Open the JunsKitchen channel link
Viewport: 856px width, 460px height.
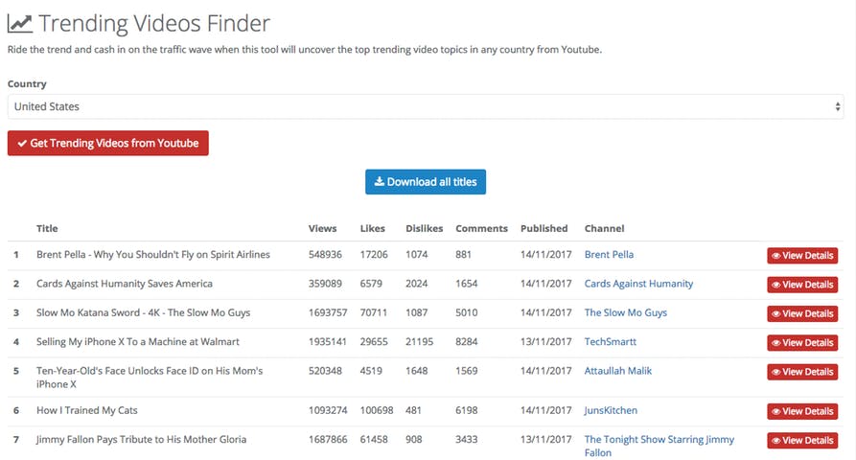(x=611, y=410)
